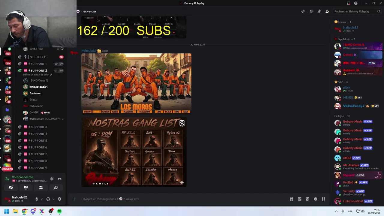This screenshot has width=384, height=216.
Task: Open the Threads icon in channel header
Action: click(303, 11)
